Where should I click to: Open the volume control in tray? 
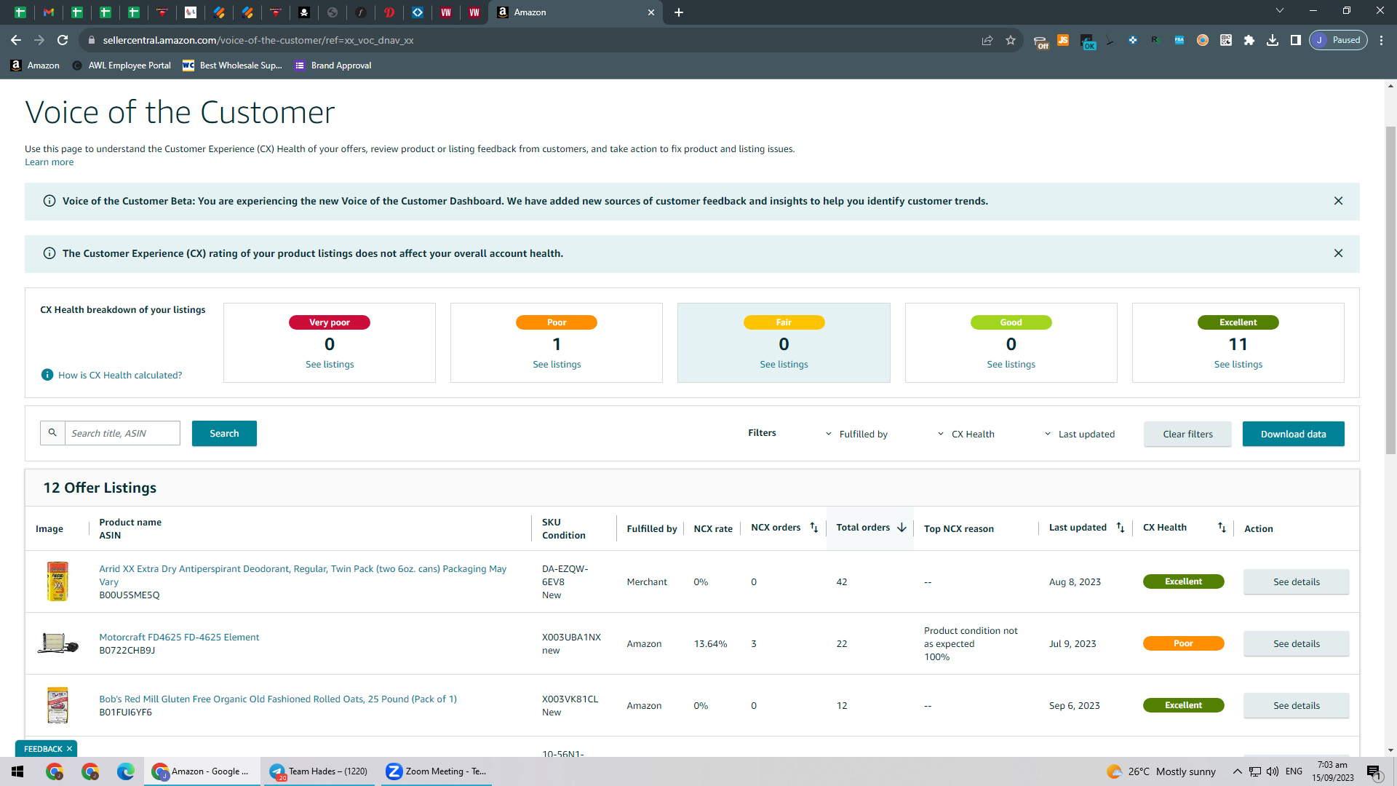(x=1273, y=771)
